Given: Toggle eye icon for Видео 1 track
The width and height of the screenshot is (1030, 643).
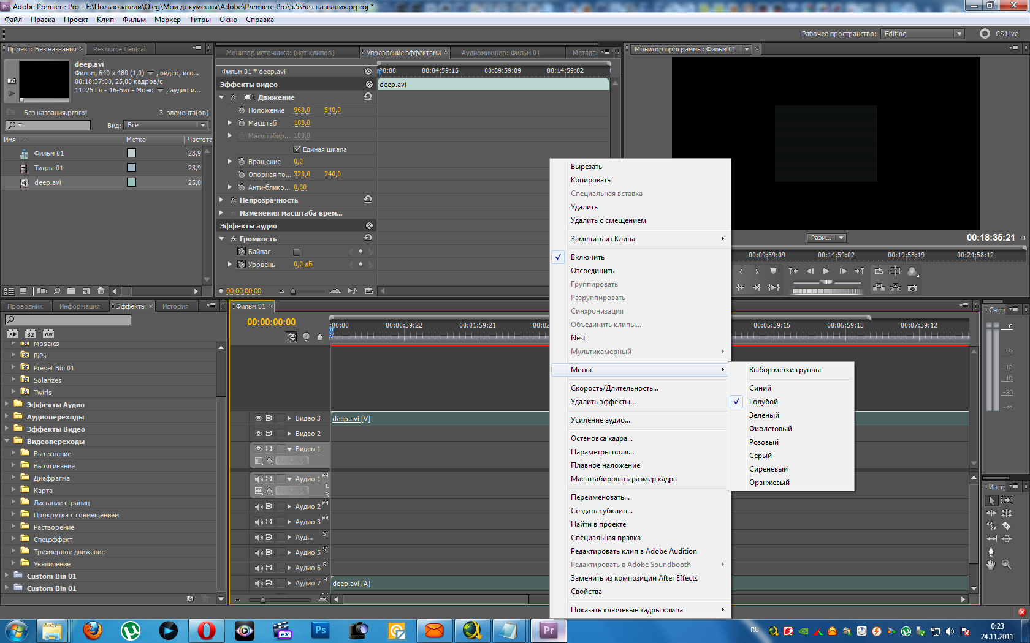Looking at the screenshot, I should (259, 449).
